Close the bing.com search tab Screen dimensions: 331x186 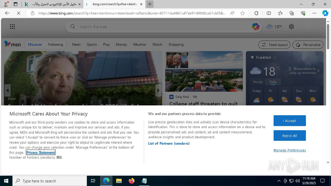[x=141, y=4]
